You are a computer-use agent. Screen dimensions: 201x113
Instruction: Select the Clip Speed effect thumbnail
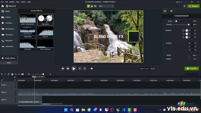point(45,19)
